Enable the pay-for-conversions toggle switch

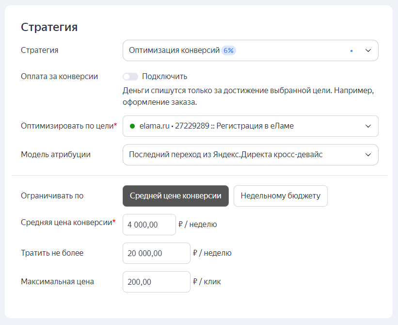(x=130, y=77)
